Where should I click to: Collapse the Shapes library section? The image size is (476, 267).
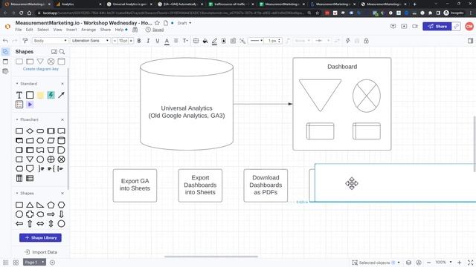(17, 193)
